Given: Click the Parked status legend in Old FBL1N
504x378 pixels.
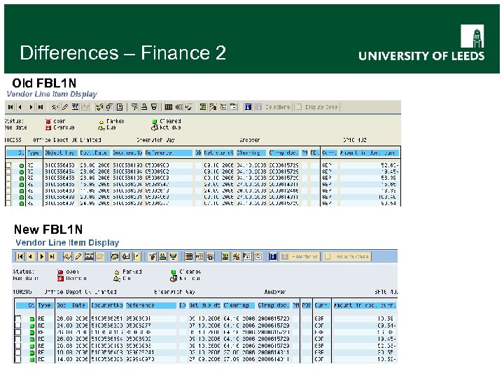Looking at the screenshot, I should 111,121.
